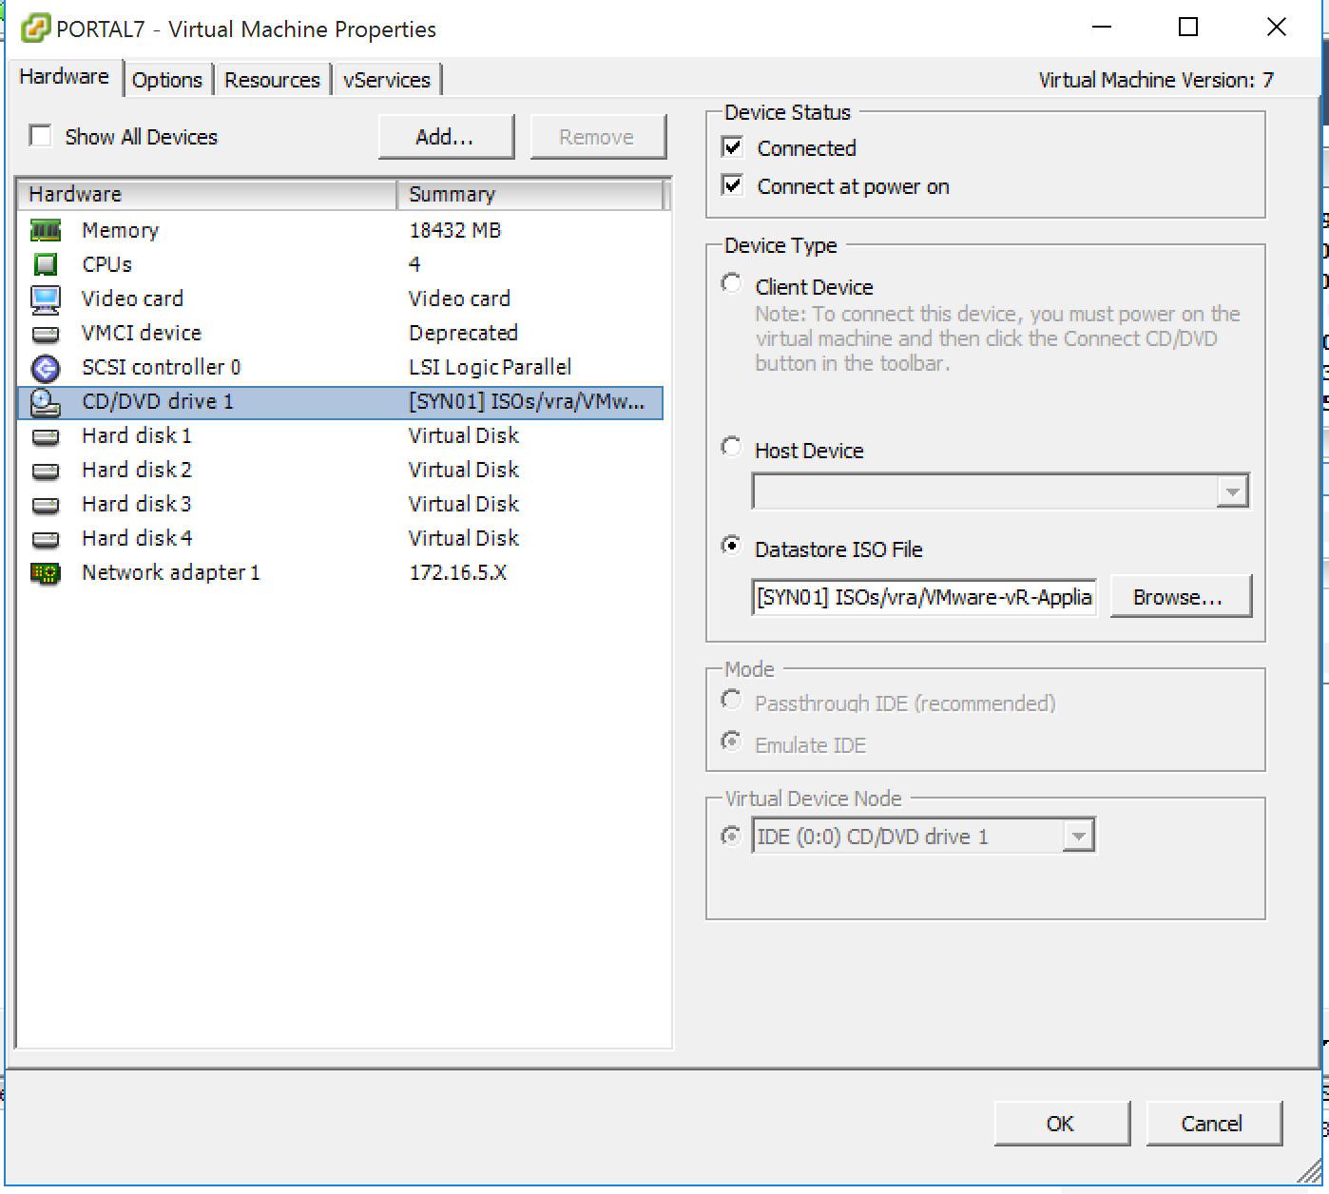Click the LSI Logic Parallel summary
The width and height of the screenshot is (1329, 1194).
490,367
